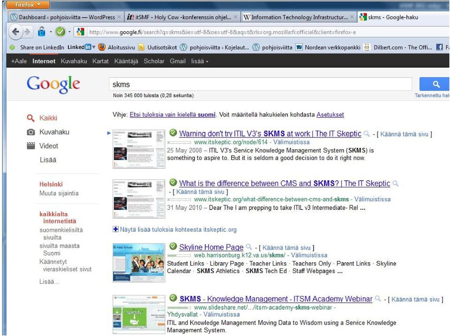Viewport: 451px width, 336px height.
Task: Open thumbnail of 'Warning don't try ITIL' result
Action: coord(139,149)
